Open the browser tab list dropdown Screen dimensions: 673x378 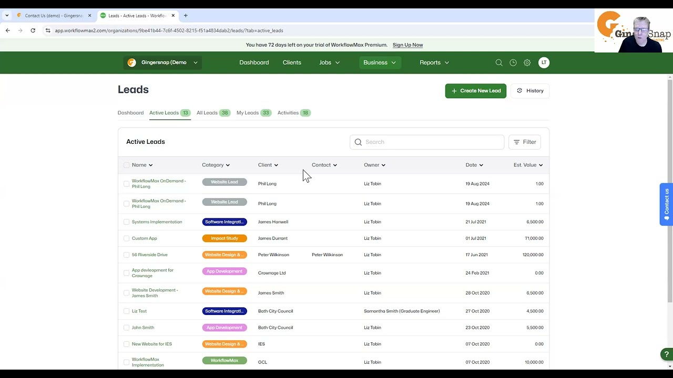(x=7, y=16)
